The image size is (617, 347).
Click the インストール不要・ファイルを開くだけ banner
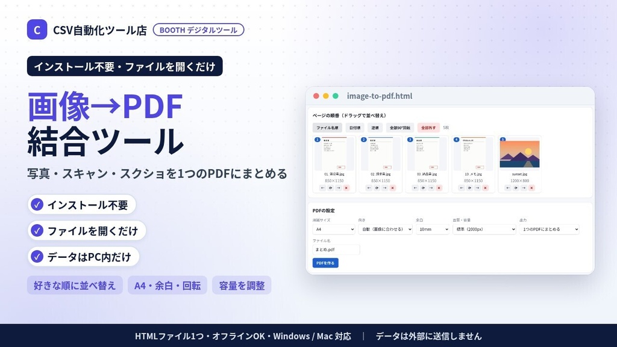pyautogui.click(x=125, y=66)
